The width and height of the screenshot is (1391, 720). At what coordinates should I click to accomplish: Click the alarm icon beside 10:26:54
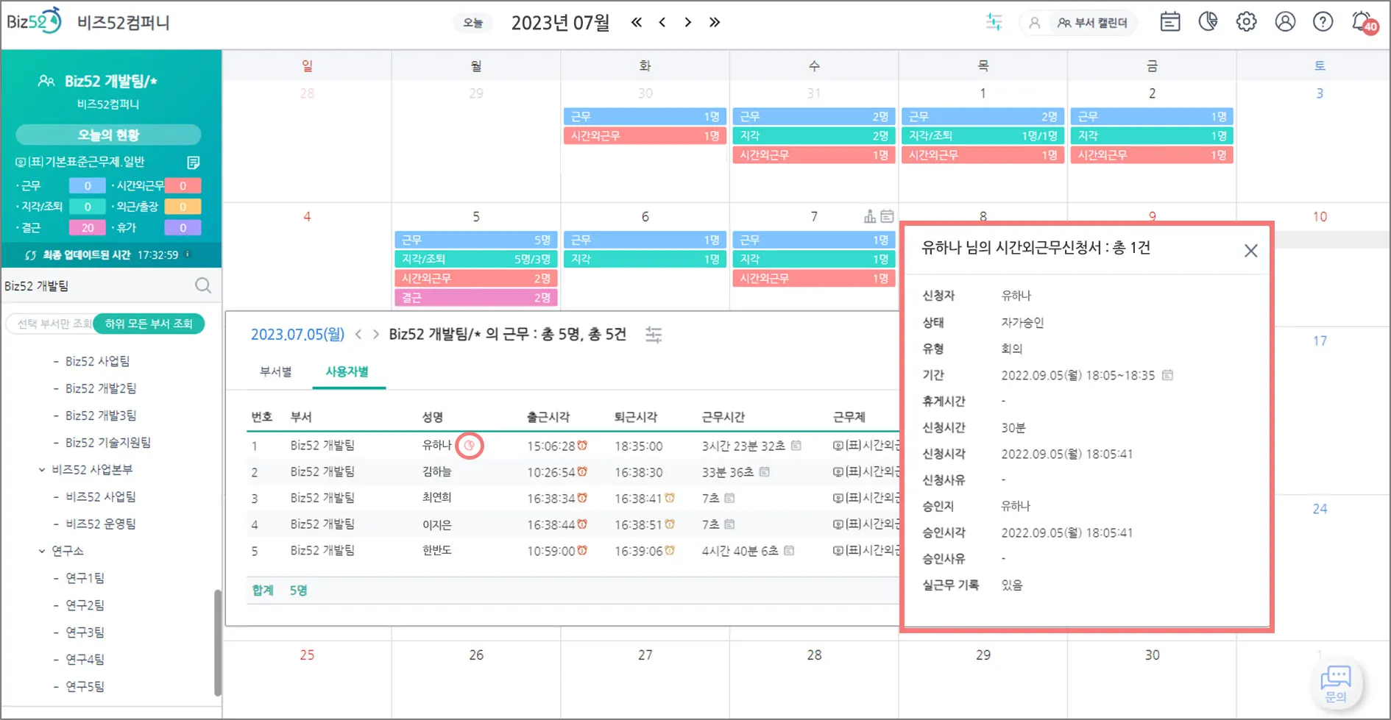(582, 471)
